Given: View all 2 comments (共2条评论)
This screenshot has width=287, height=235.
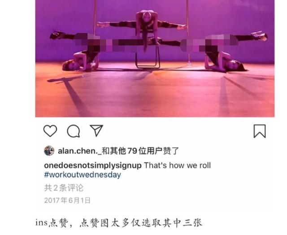Looking at the screenshot, I should coord(64,188).
